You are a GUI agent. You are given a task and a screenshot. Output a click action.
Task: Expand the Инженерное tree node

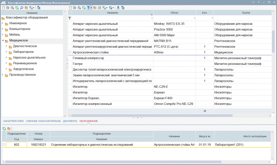[2, 23]
